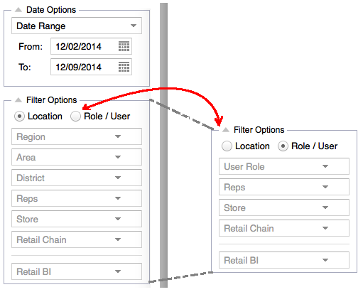This screenshot has width=363, height=292.
Task: Select Location radio in left panel
Action: [19, 117]
